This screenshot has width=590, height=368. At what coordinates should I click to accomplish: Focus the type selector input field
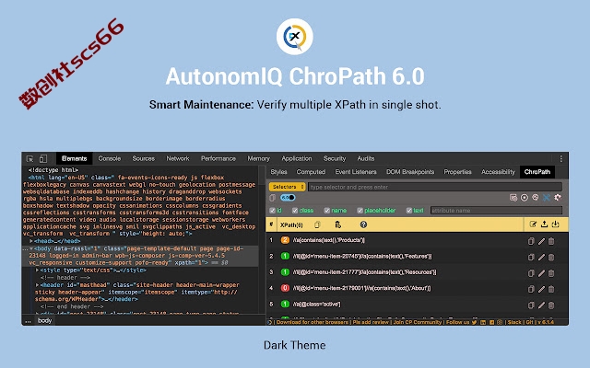435,187
